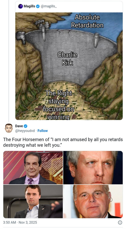Open photo of man in purple tie
126x229 pixels.
coord(33,168)
